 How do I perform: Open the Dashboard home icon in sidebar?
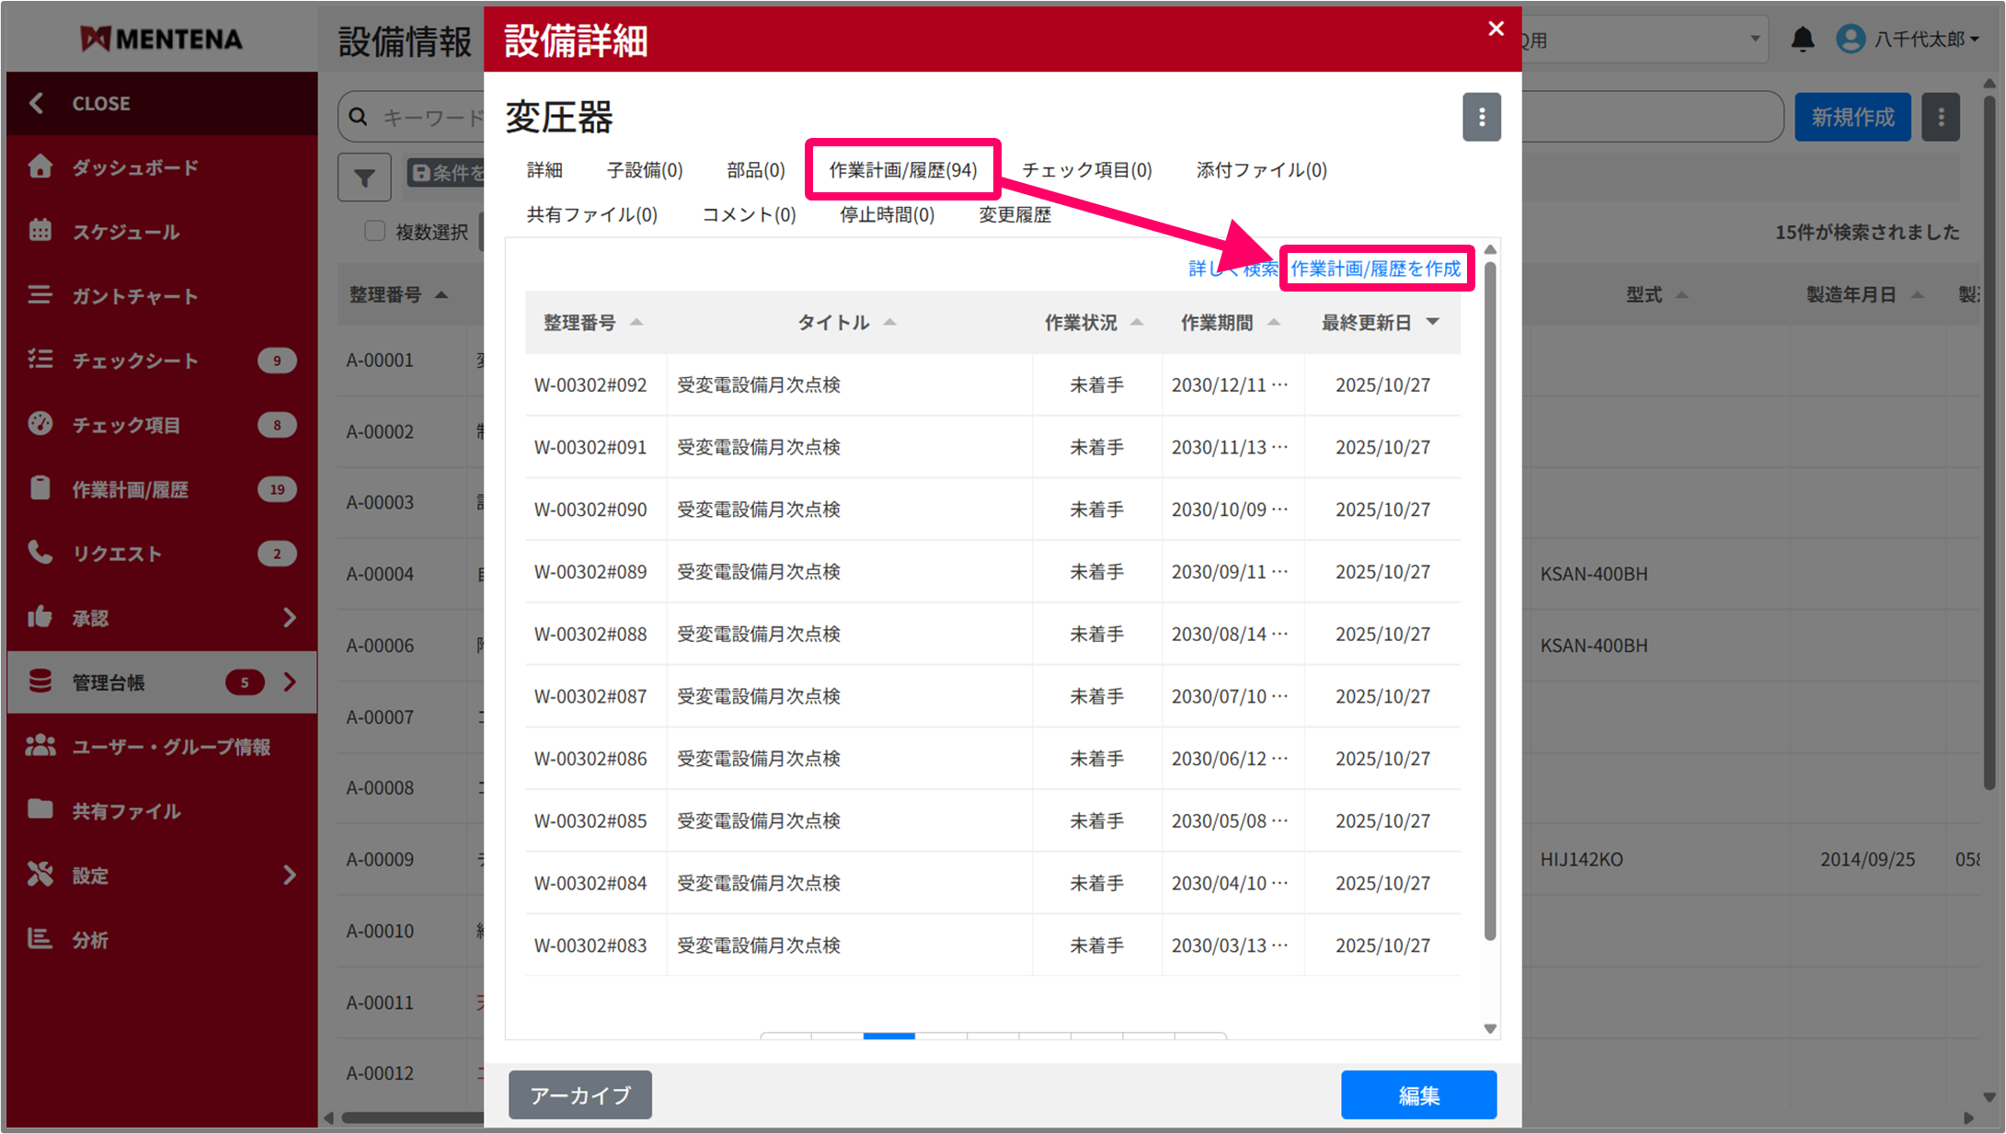pyautogui.click(x=40, y=167)
